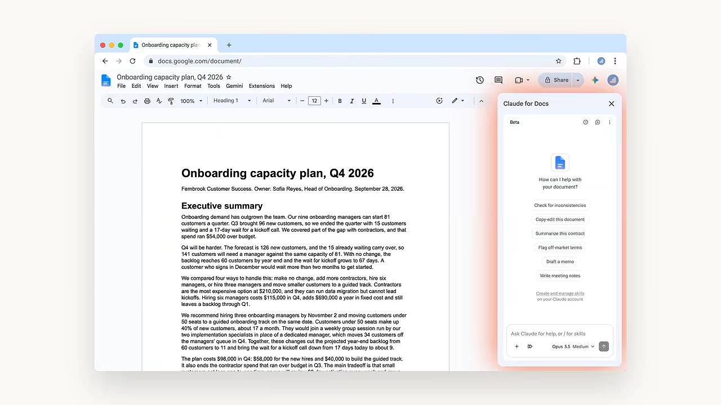721x405 pixels.
Task: Start a new chat in Claude panel
Action: pyautogui.click(x=598, y=122)
